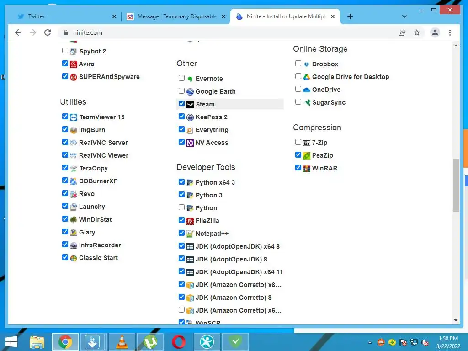The height and width of the screenshot is (351, 468).
Task: Open the Windows Start button
Action: coord(11,342)
